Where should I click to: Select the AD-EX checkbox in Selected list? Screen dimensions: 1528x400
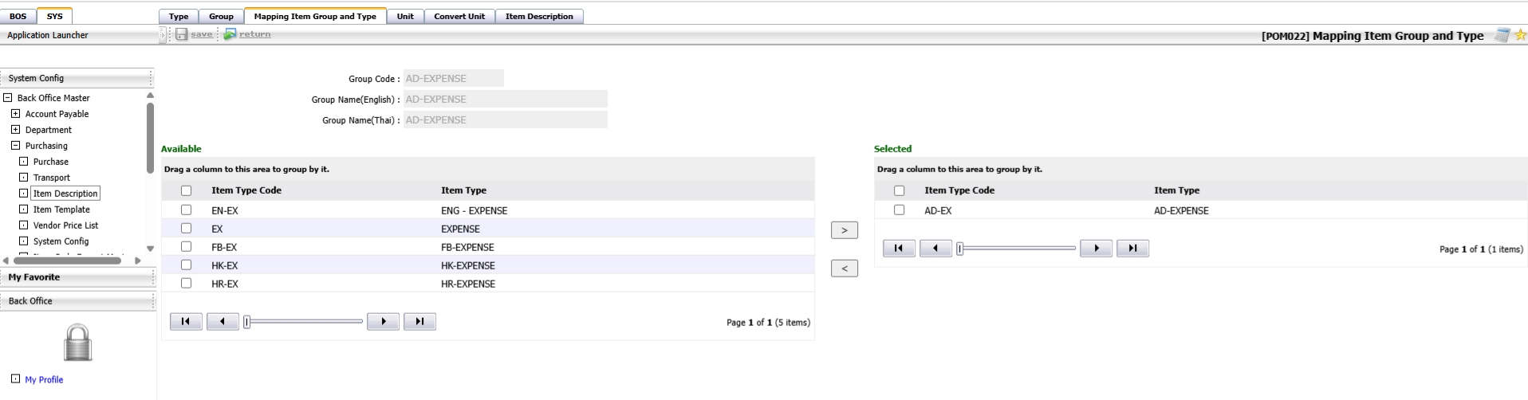[899, 210]
